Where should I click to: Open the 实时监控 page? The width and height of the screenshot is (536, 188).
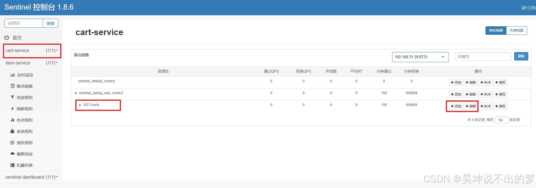click(x=25, y=75)
